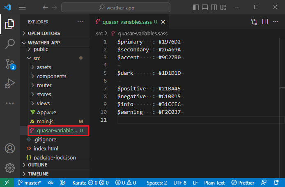The width and height of the screenshot is (285, 187).
Task: Change indentation Spaces: 2
Action: (x=156, y=182)
